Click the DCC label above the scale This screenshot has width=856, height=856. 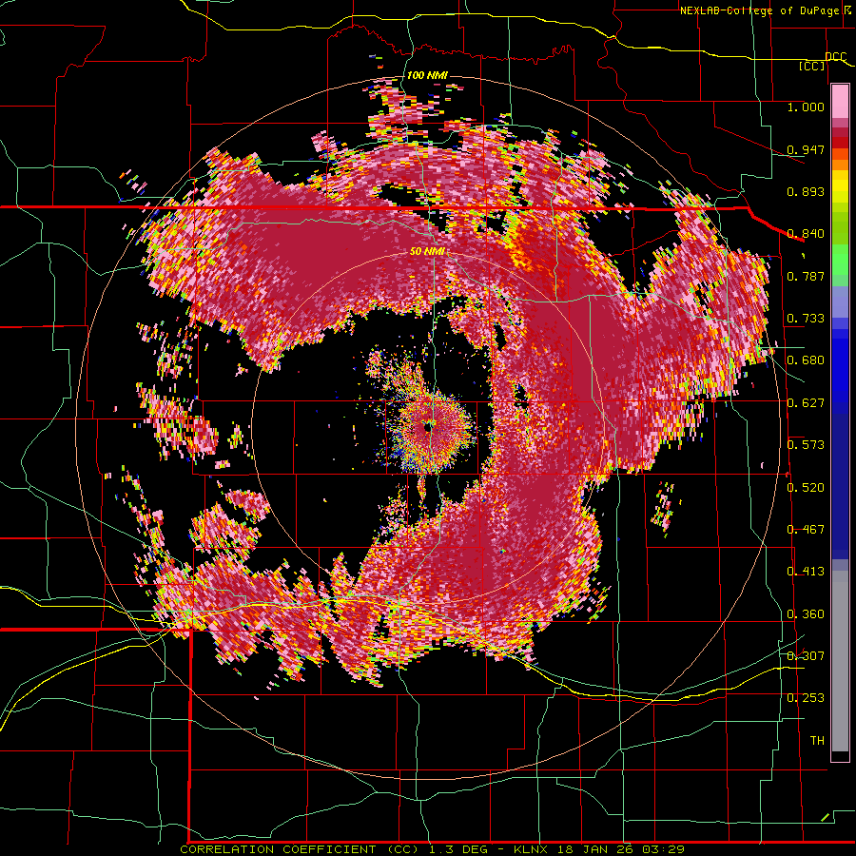[835, 57]
